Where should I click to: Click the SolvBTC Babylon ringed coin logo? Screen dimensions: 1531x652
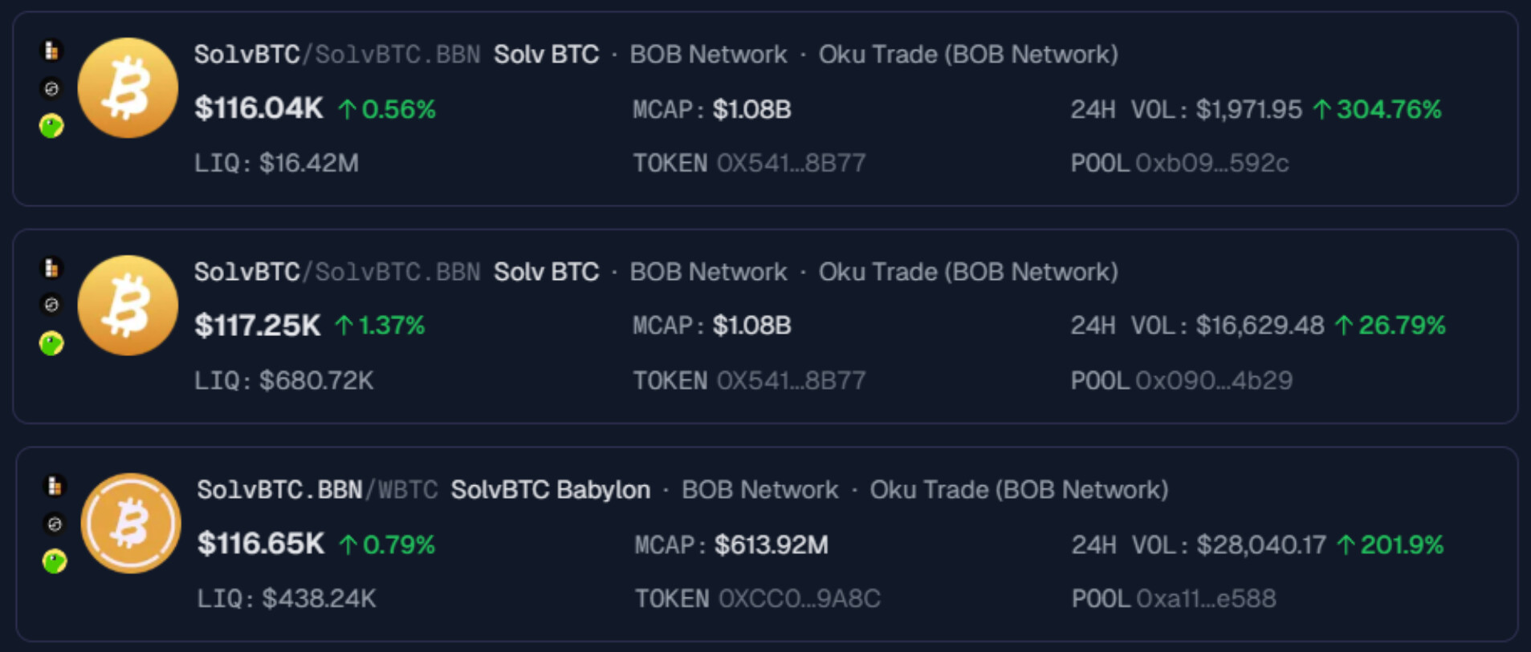(131, 524)
